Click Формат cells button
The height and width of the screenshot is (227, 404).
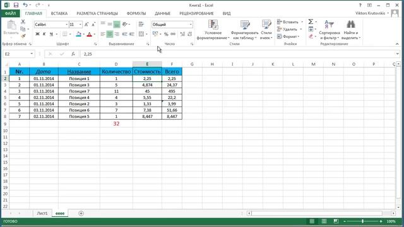point(288,37)
